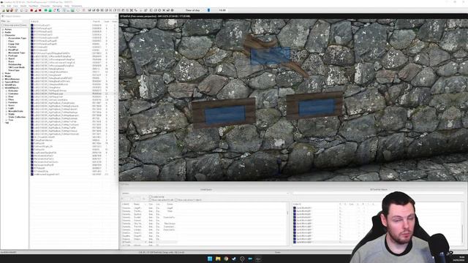This screenshot has width=468, height=263.
Task: Open the Gameplay menu
Action: (57, 6)
